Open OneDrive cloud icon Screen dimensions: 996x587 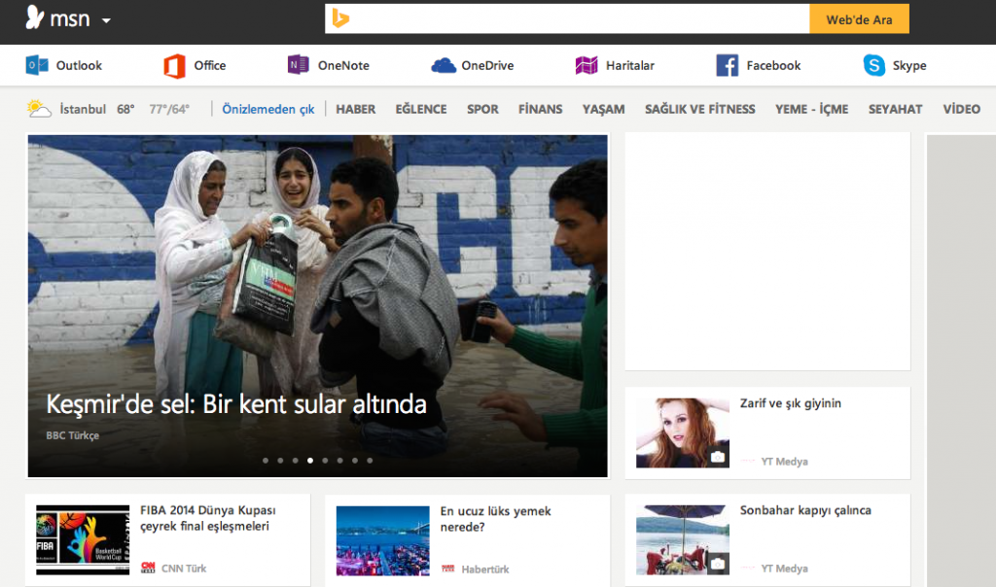[443, 65]
